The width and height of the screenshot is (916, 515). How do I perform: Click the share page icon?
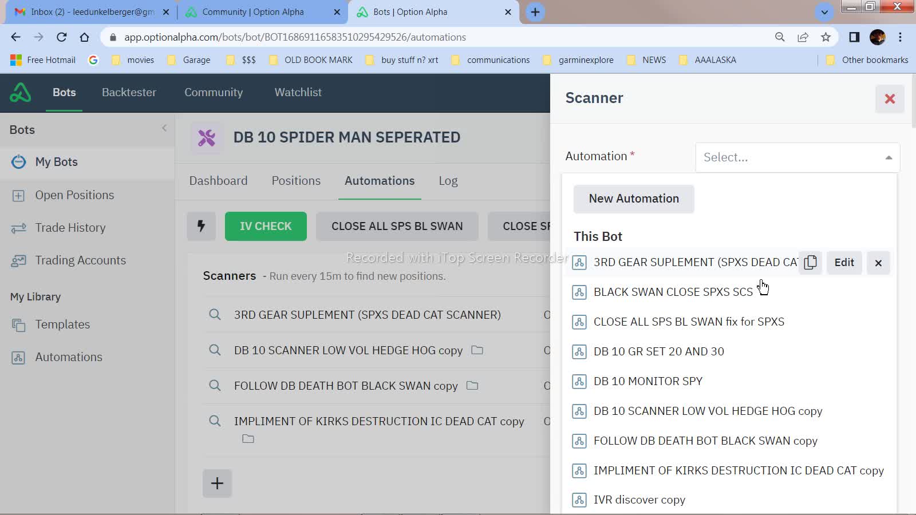803,37
